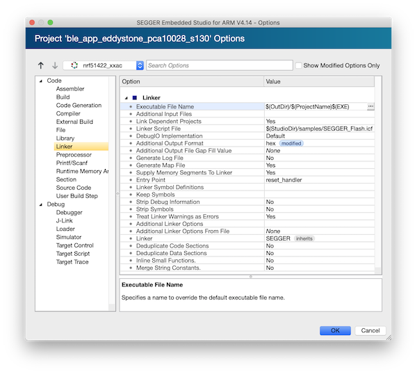Select Runtime Memory Area category
The height and width of the screenshot is (374, 417).
tap(82, 171)
